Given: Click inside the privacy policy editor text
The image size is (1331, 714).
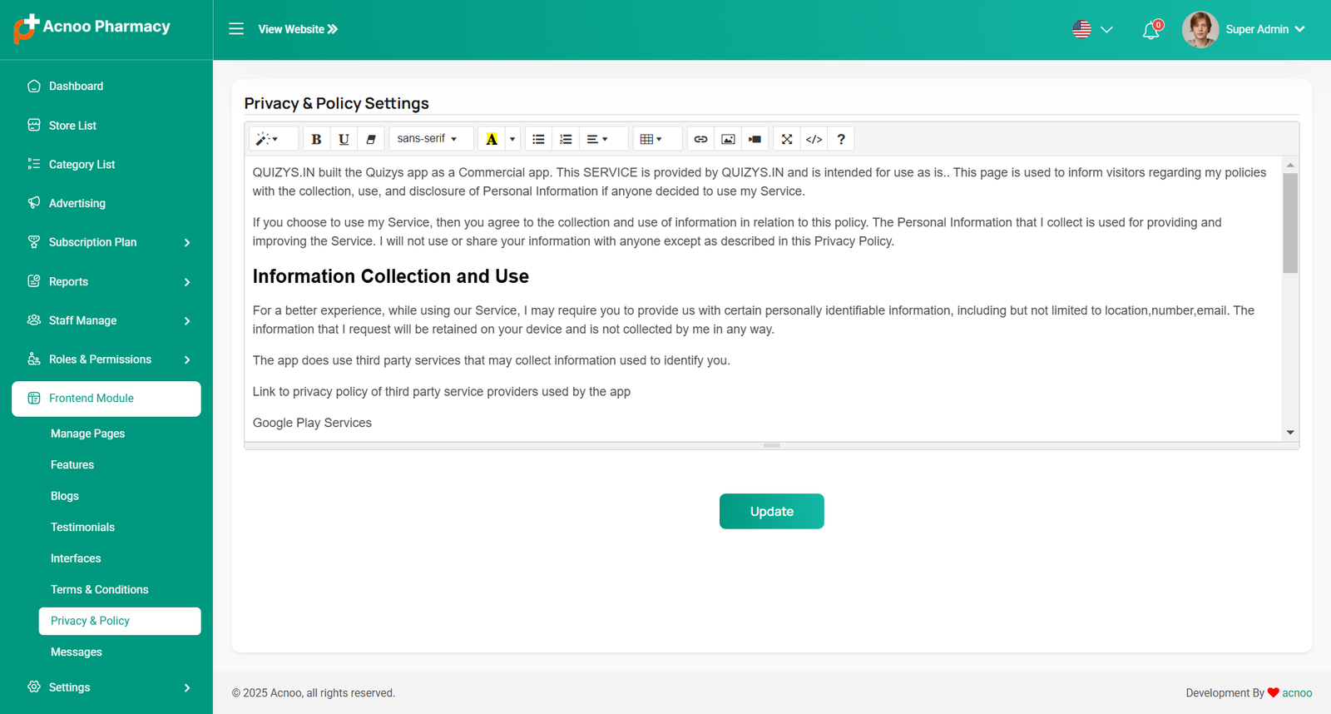Looking at the screenshot, I should [x=764, y=299].
